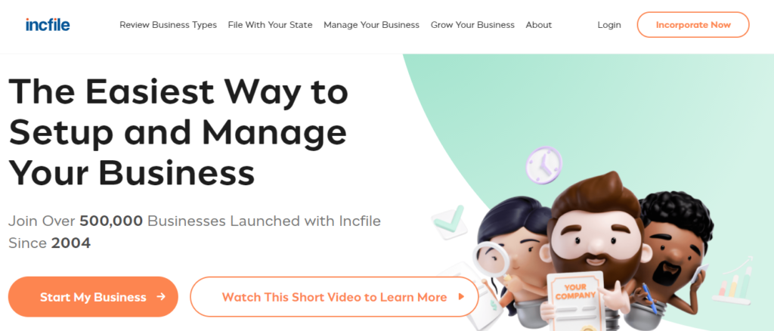Open Review Business Types menu
This screenshot has width=774, height=331.
coord(168,25)
